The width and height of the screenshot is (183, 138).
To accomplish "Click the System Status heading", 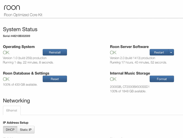I will pos(20,29).
